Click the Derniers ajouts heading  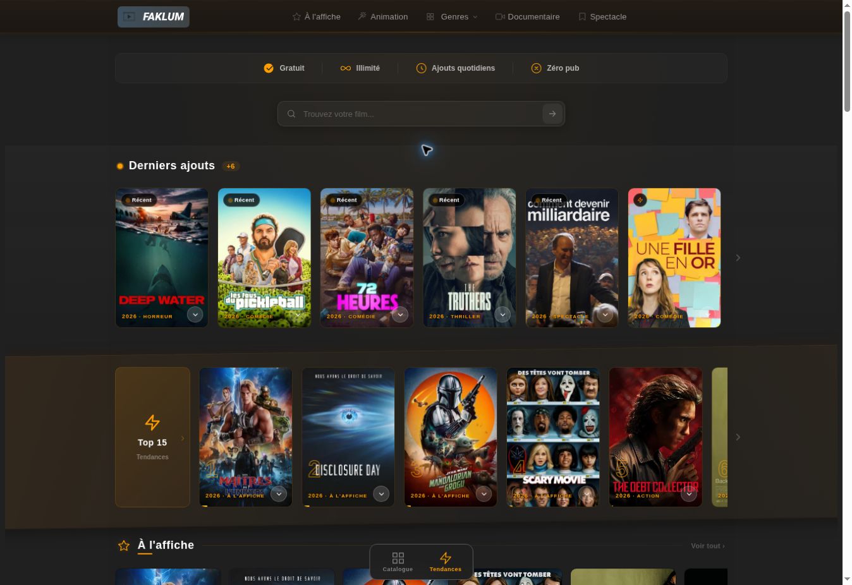coord(172,166)
